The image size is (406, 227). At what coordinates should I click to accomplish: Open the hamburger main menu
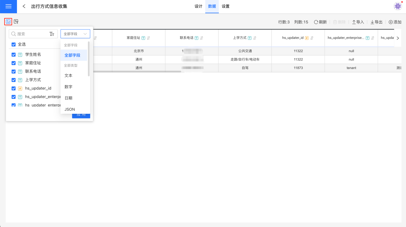(x=8, y=6)
